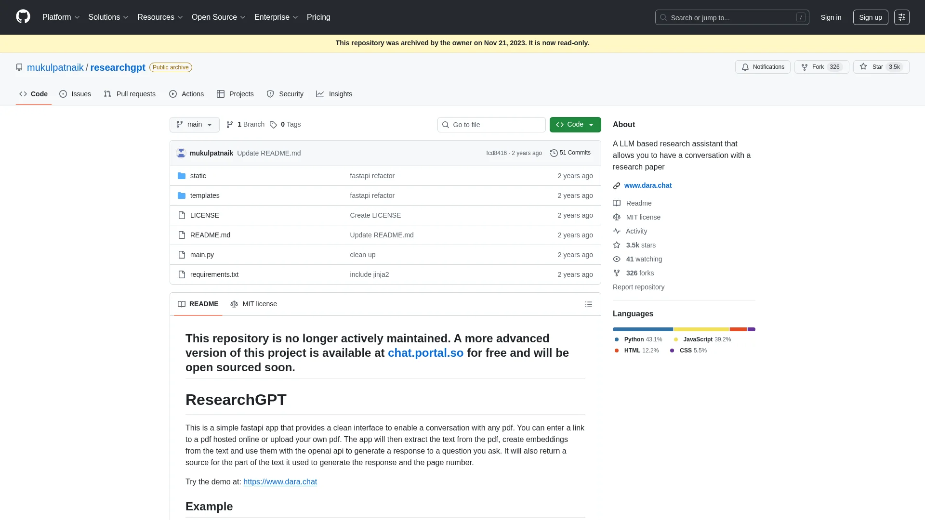This screenshot has height=520, width=925.
Task: Click the GitHub logo icon
Action: click(23, 17)
